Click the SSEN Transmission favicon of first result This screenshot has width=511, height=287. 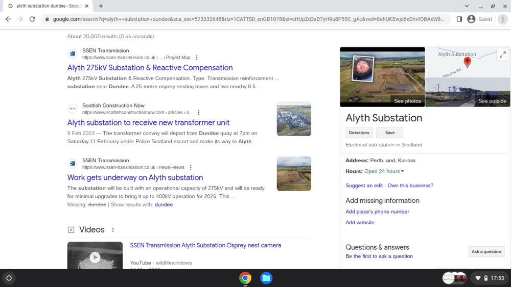[73, 54]
